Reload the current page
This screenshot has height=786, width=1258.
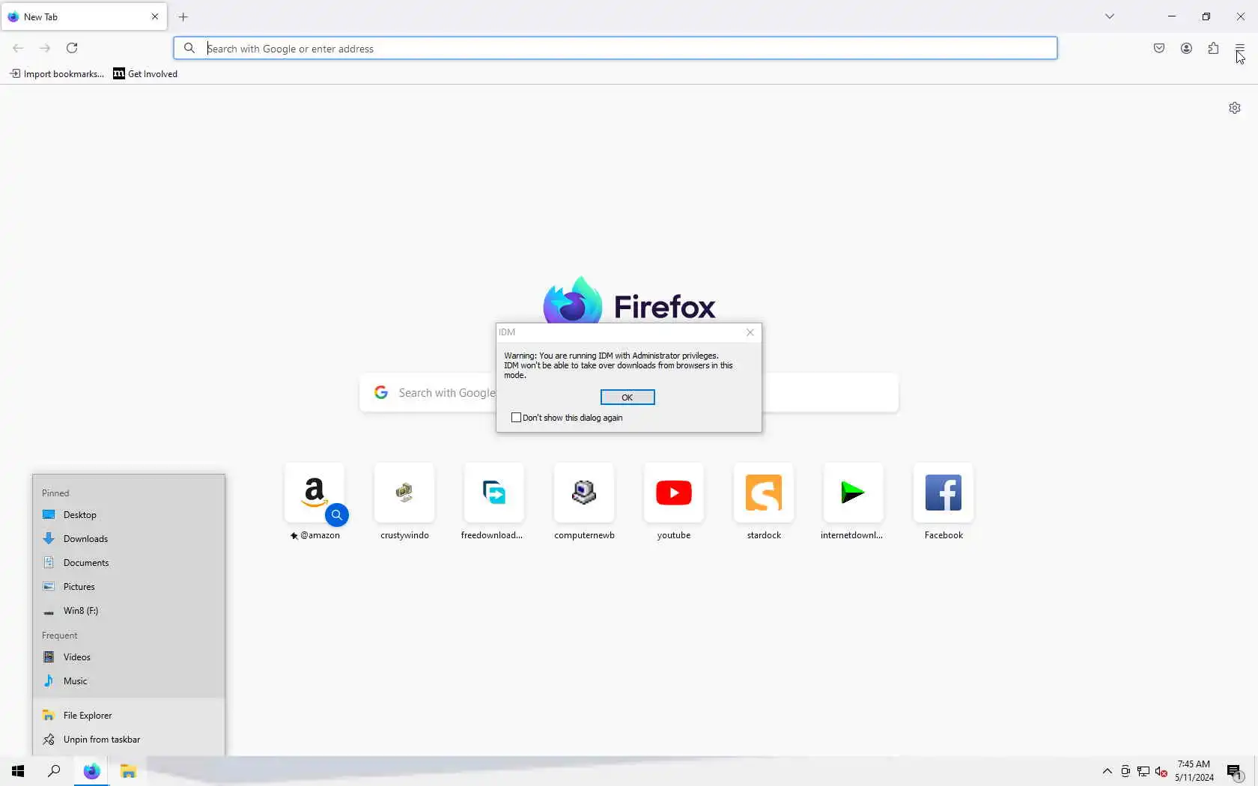click(72, 48)
